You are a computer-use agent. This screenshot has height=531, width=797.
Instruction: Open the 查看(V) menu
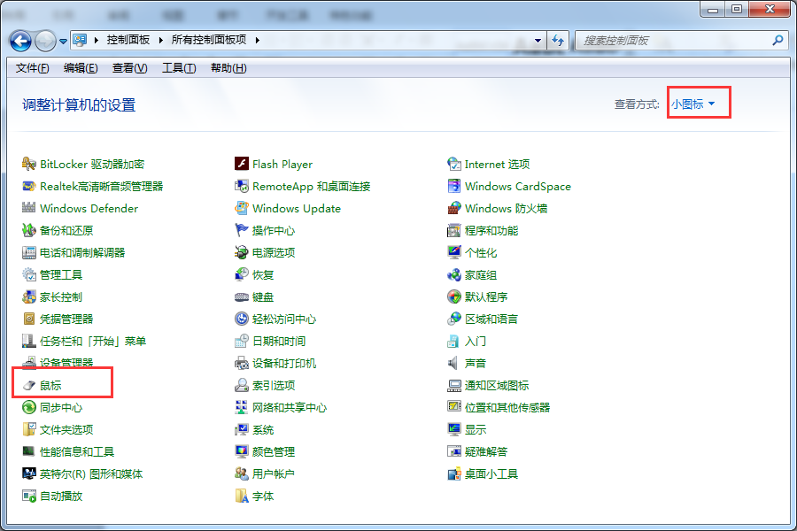[x=129, y=68]
